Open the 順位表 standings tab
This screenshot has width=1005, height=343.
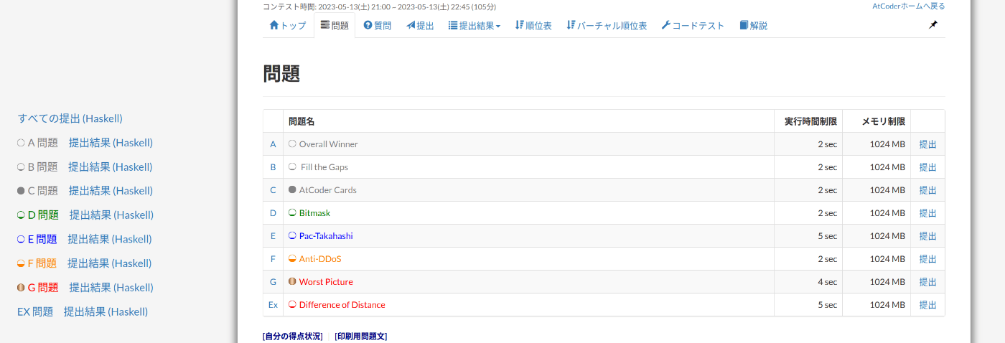[533, 26]
